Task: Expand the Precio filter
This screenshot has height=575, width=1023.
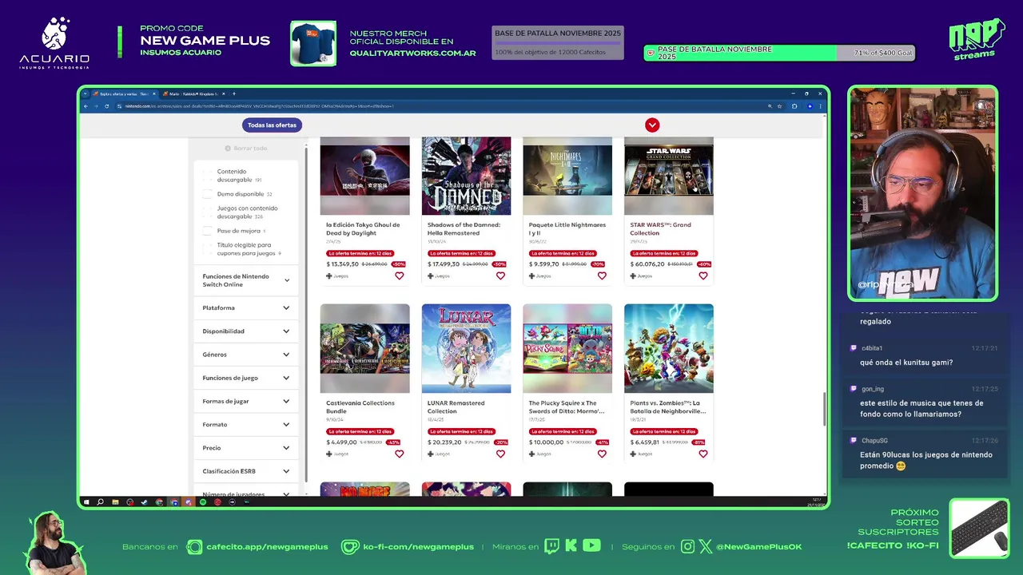Action: click(x=246, y=448)
